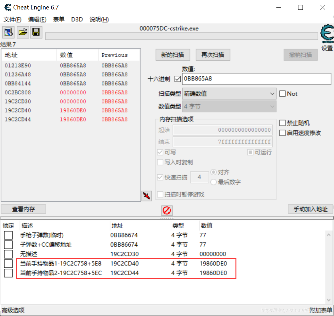
Task: Click the 类型 column header in address table
Action: (185, 226)
